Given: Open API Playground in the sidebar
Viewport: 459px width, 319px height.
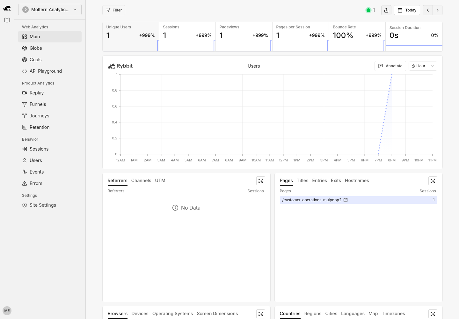Looking at the screenshot, I should pos(50,71).
